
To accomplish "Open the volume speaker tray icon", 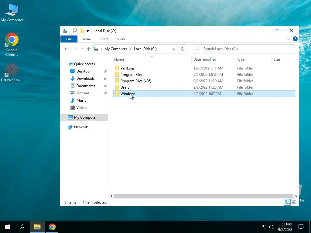I will 272,227.
